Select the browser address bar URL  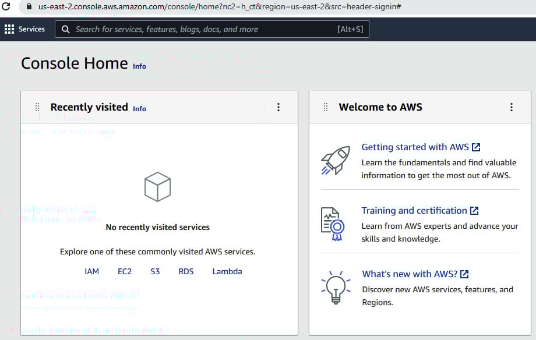tap(220, 6)
